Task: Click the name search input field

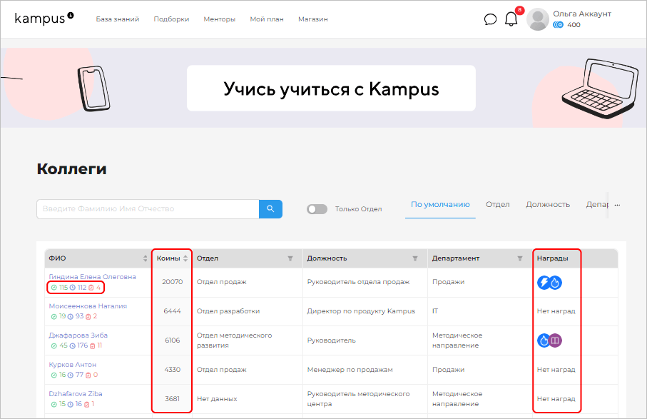Action: (143, 208)
